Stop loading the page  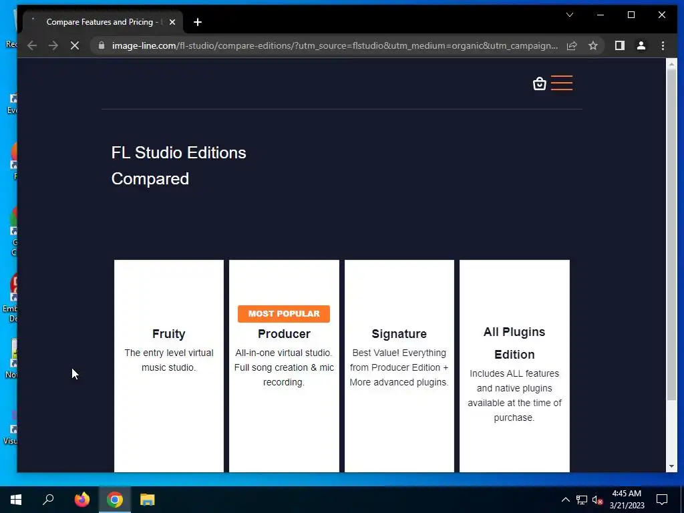(x=75, y=45)
